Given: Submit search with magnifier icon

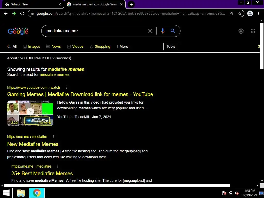Looking at the screenshot, I should pos(173,31).
